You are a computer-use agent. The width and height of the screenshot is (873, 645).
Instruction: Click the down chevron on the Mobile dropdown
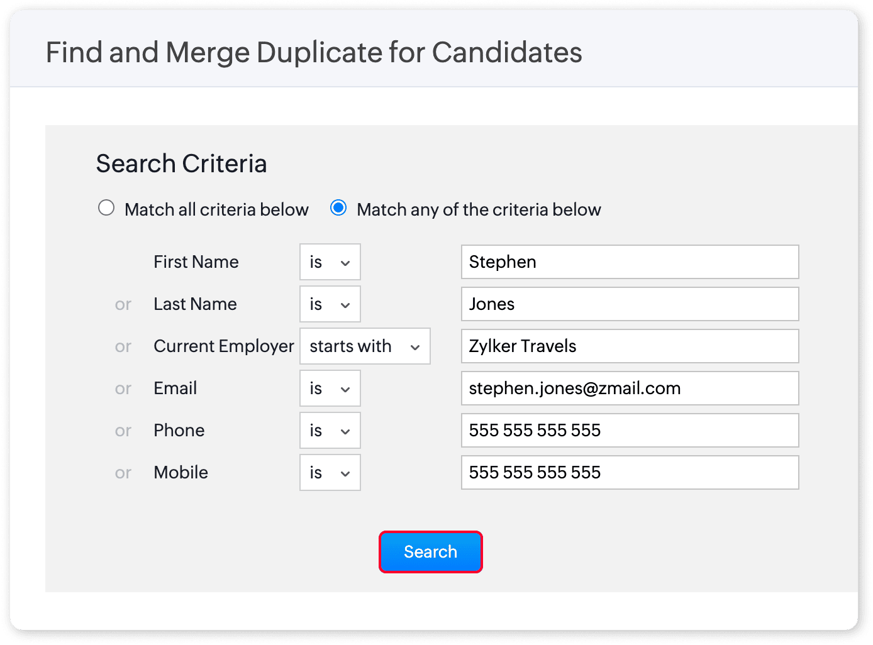[345, 473]
